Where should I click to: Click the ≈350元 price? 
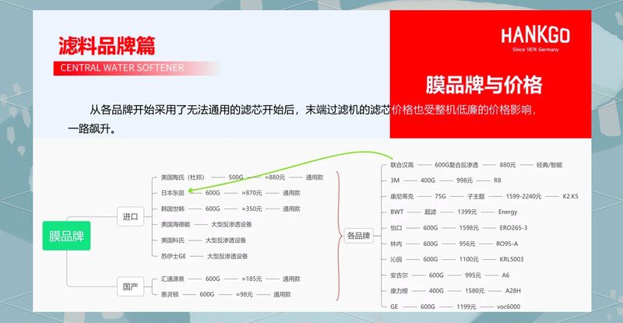252,209
